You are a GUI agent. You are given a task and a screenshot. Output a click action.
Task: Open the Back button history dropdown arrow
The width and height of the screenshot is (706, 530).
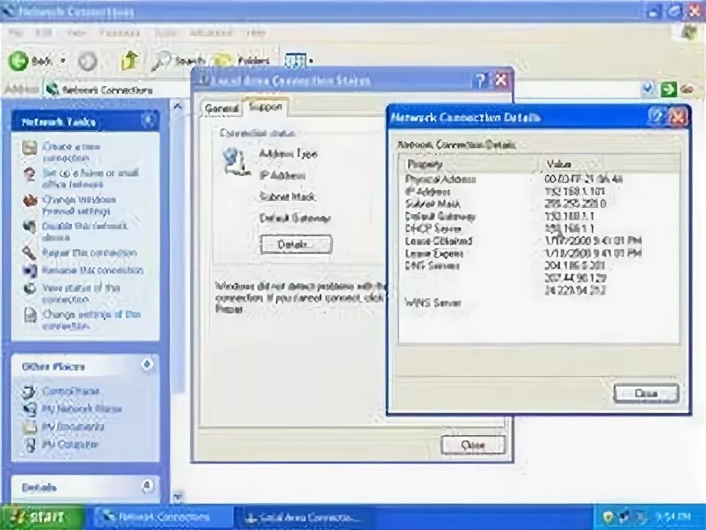(x=63, y=61)
